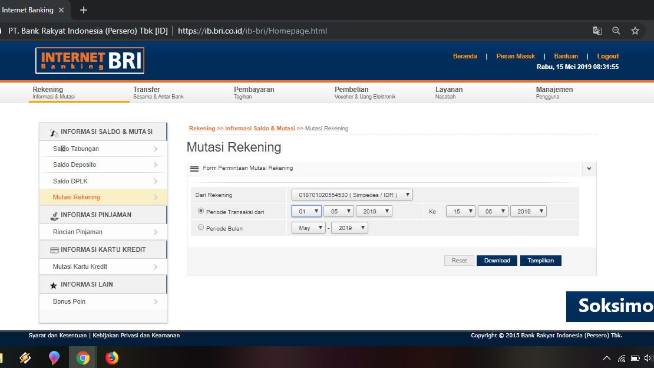
Task: Open the Layanan Nasabah menu
Action: click(449, 93)
